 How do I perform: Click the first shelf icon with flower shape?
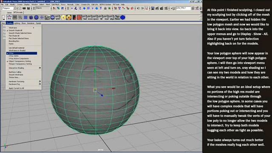coord(9,17)
